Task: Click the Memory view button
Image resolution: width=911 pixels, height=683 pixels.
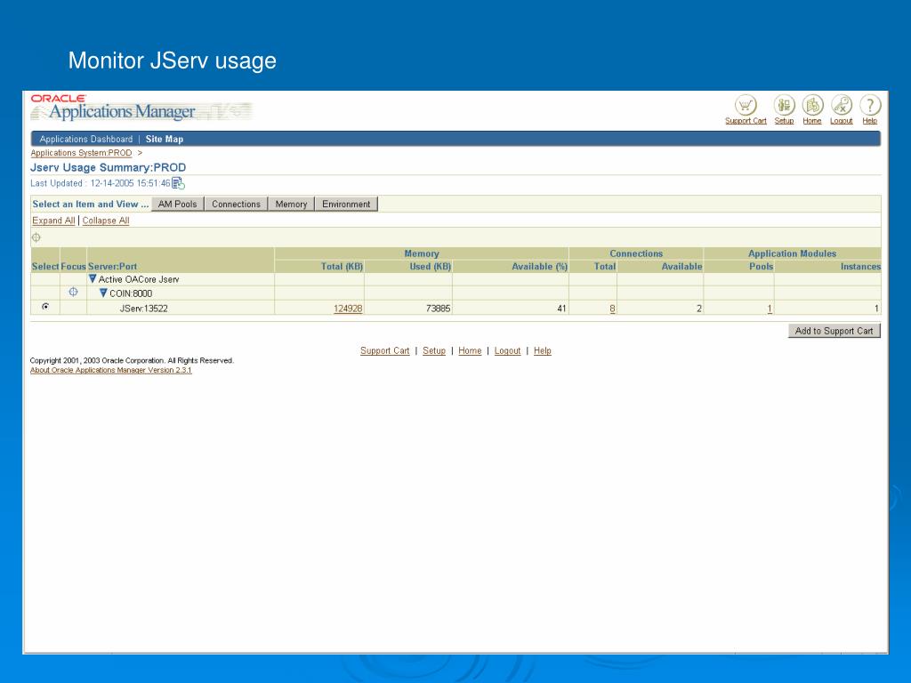Action: pyautogui.click(x=291, y=204)
